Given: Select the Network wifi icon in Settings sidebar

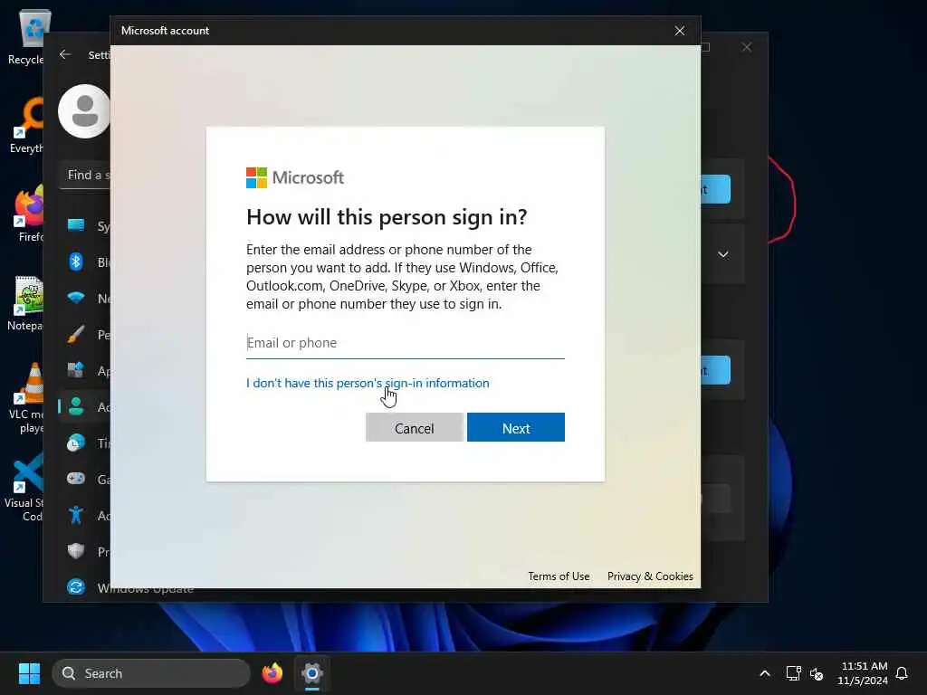Looking at the screenshot, I should 76,298.
